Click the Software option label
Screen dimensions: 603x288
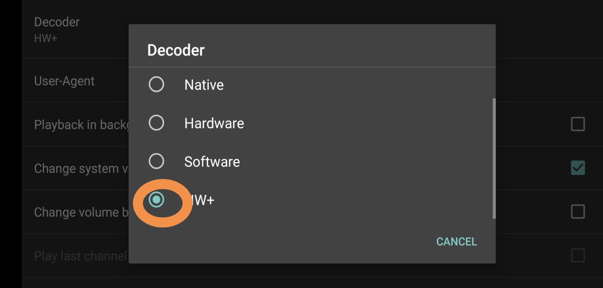pyautogui.click(x=212, y=162)
